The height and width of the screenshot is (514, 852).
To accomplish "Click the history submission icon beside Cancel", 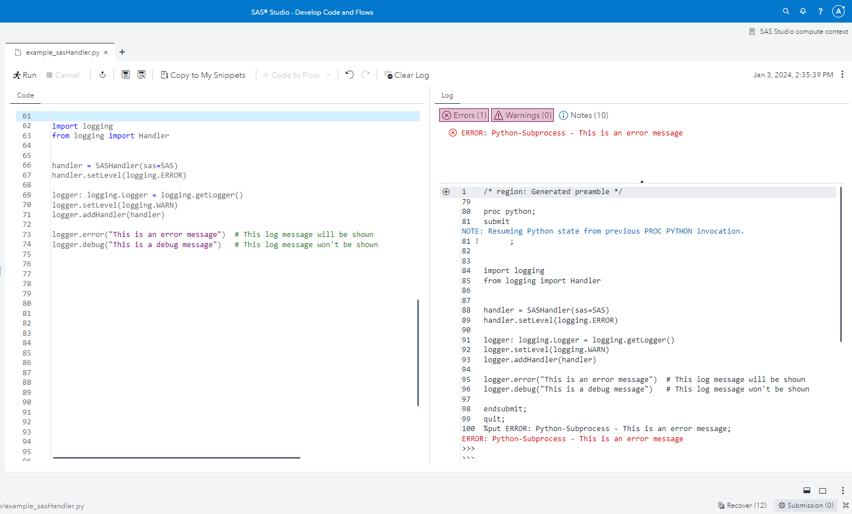I will coord(102,74).
